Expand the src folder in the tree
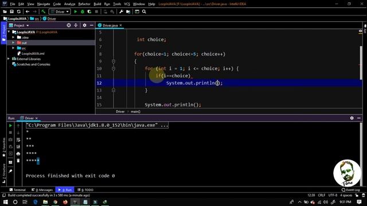Image resolution: width=367 pixels, height=206 pixels. click(13, 48)
